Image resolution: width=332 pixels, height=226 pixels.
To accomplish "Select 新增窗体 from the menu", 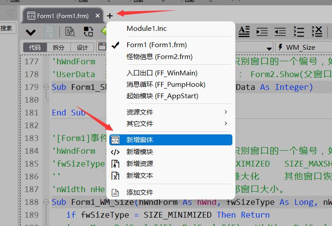I will (171, 140).
